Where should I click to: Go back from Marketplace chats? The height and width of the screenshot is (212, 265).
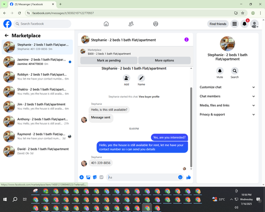click(6, 36)
